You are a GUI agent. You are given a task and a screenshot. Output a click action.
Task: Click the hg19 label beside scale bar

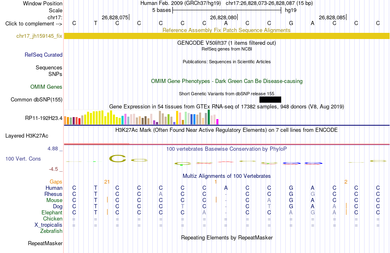click(x=291, y=10)
